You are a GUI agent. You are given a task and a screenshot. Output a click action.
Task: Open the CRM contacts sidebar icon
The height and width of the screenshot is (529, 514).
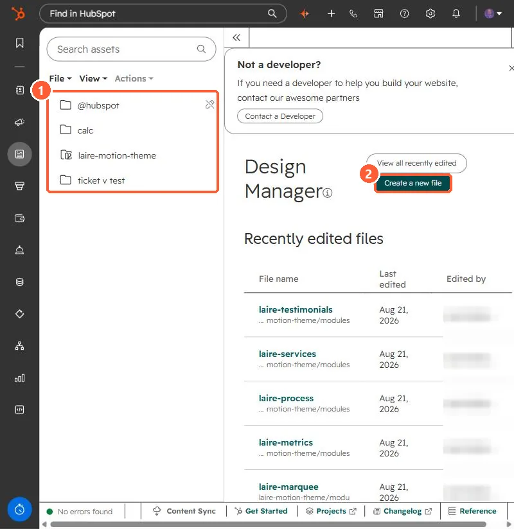point(19,90)
